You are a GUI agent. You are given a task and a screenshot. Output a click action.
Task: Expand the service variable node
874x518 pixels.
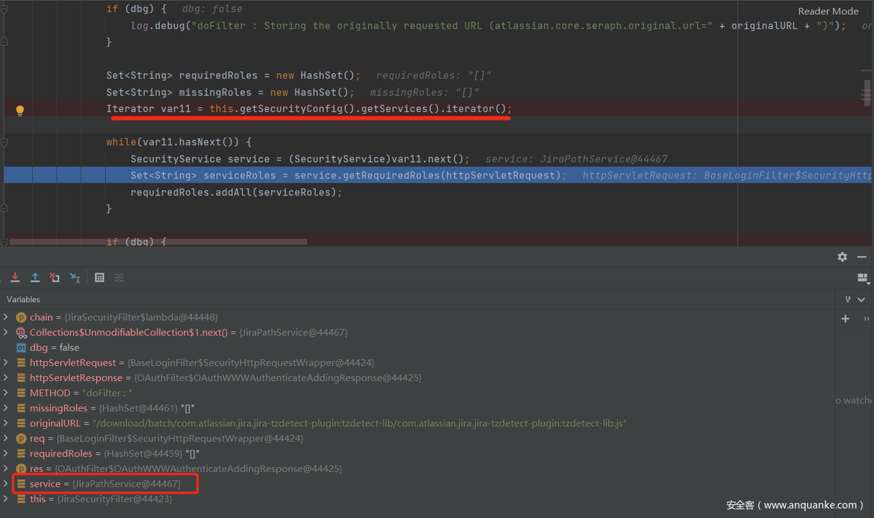pyautogui.click(x=5, y=483)
